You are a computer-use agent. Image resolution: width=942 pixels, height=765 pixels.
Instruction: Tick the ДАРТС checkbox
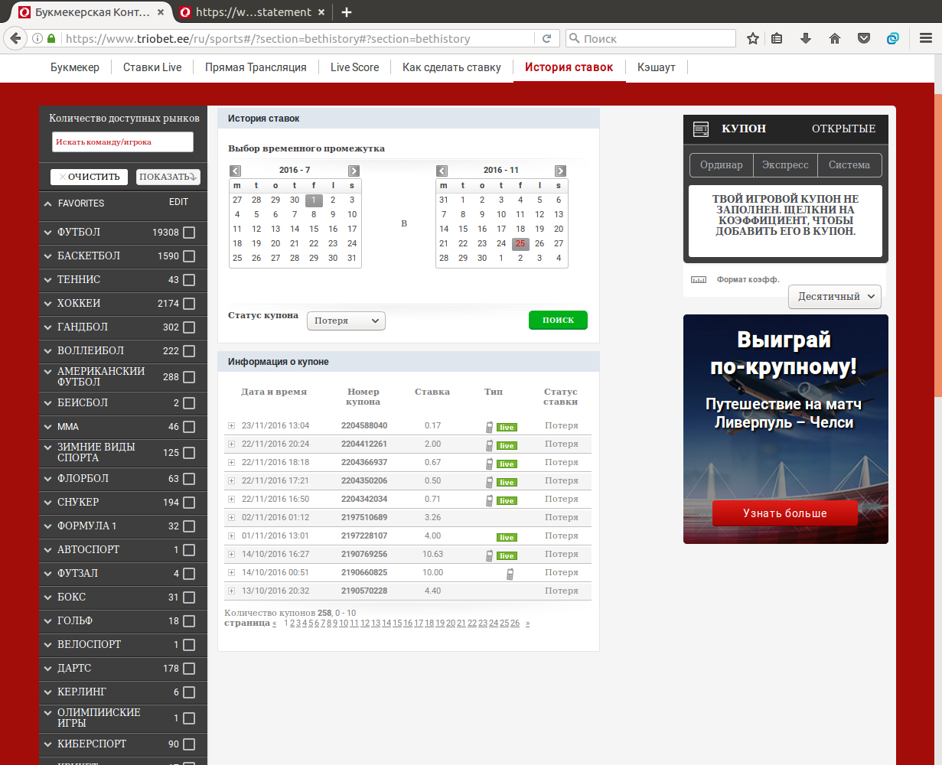189,669
